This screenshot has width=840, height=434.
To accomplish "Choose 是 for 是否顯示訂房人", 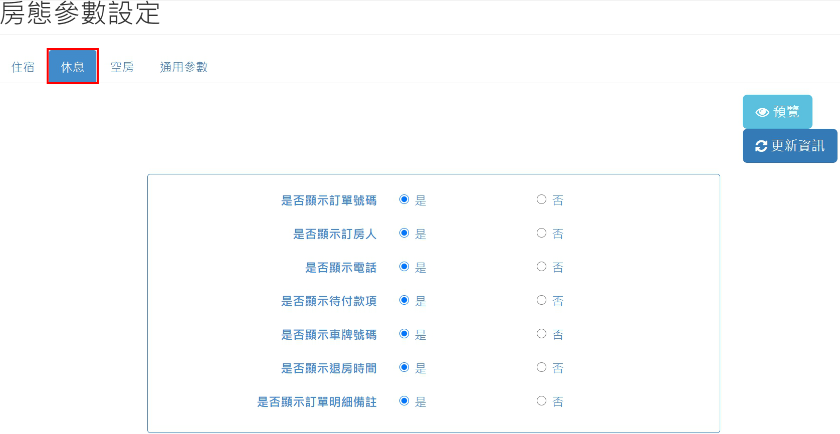I will point(404,233).
